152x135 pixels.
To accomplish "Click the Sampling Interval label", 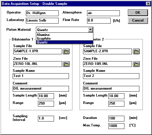I will coord(20,118).
